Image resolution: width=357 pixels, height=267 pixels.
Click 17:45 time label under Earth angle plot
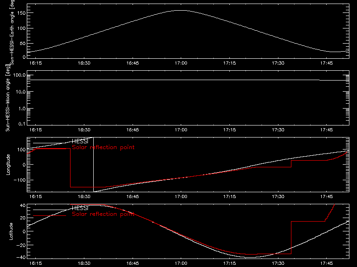(x=327, y=63)
